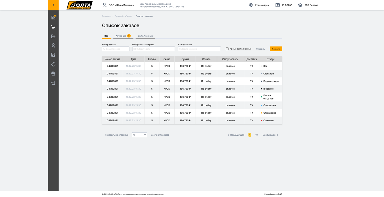Click status Отправлен in the table
The image size is (384, 197).
point(269,105)
